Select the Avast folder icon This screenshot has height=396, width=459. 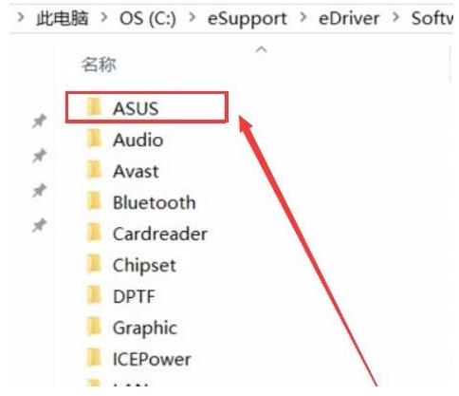[94, 170]
